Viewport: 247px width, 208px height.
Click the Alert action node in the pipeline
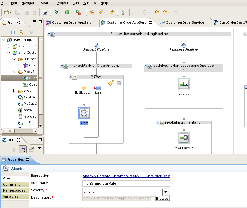pyautogui.click(x=84, y=113)
